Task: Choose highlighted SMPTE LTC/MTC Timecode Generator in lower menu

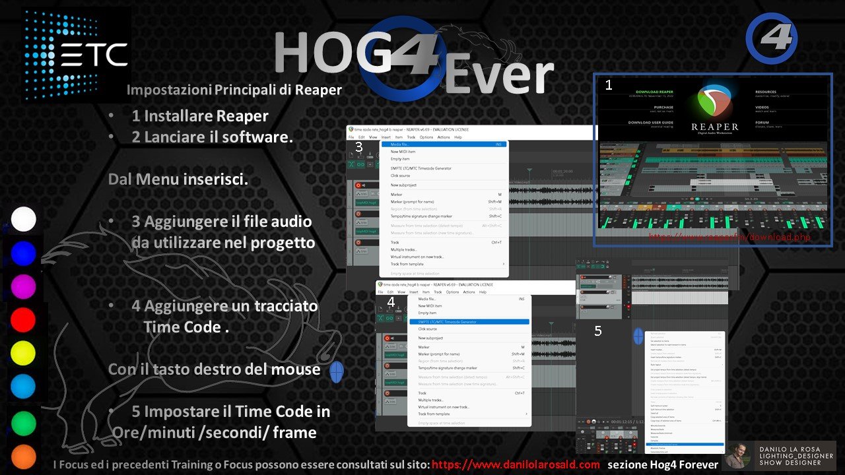Action: [469, 322]
